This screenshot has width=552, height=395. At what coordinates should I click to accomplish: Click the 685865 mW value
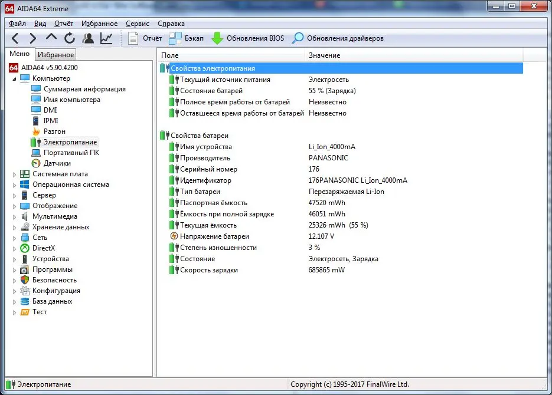pyautogui.click(x=326, y=270)
